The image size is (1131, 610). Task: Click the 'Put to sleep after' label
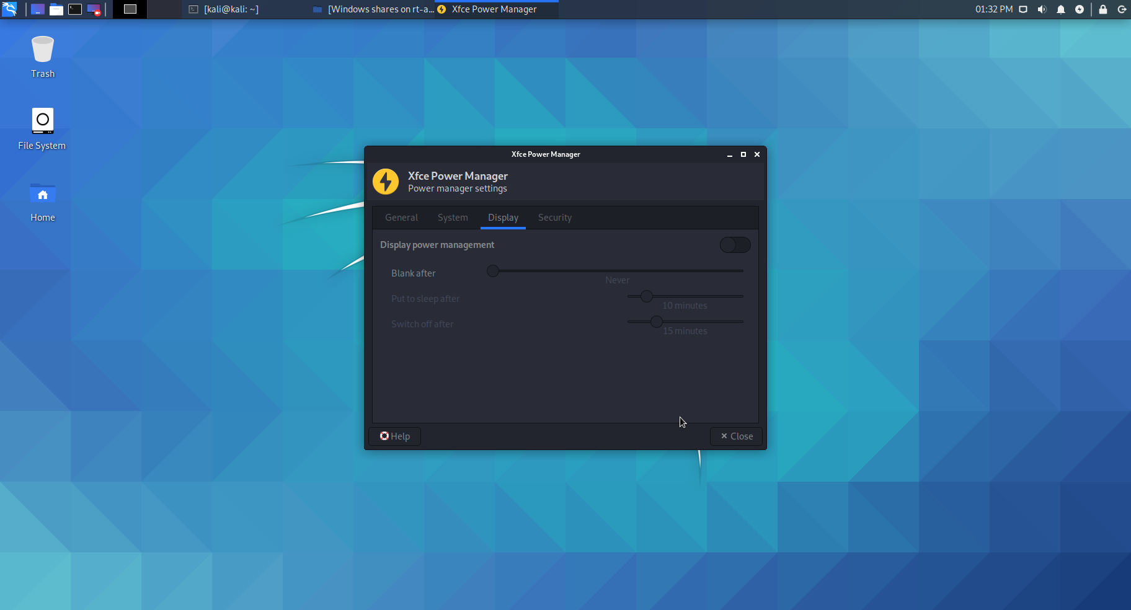tap(425, 299)
